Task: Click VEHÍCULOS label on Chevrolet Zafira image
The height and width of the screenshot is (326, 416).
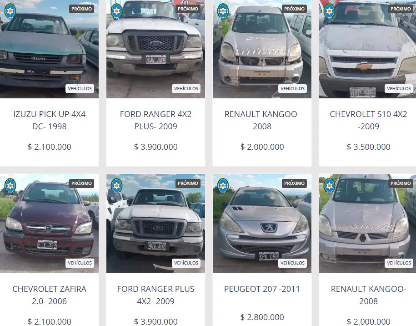Action: tap(80, 263)
